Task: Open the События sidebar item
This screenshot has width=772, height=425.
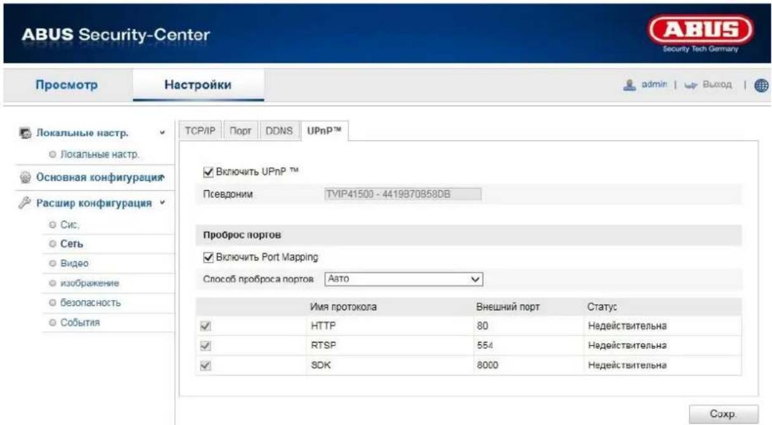Action: 80,323
